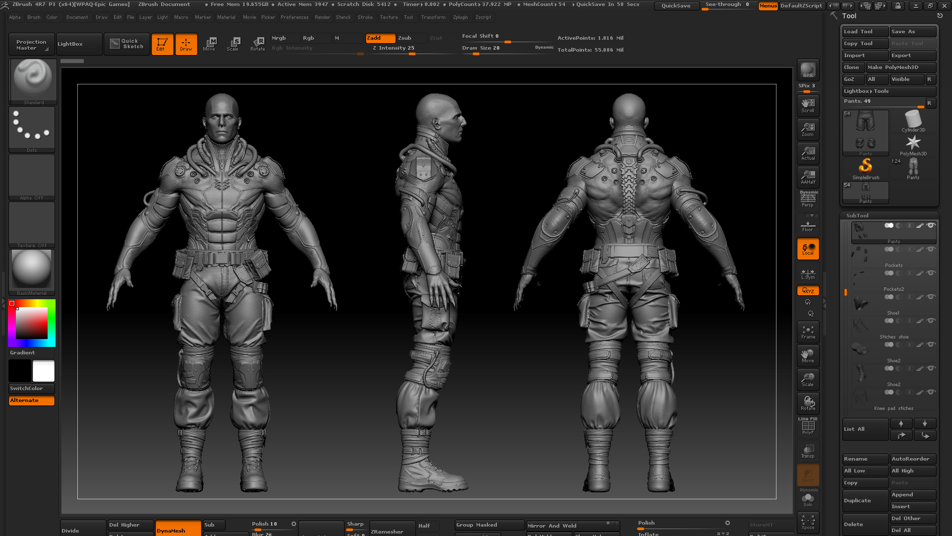Open the Dots stroke type picker

32,127
